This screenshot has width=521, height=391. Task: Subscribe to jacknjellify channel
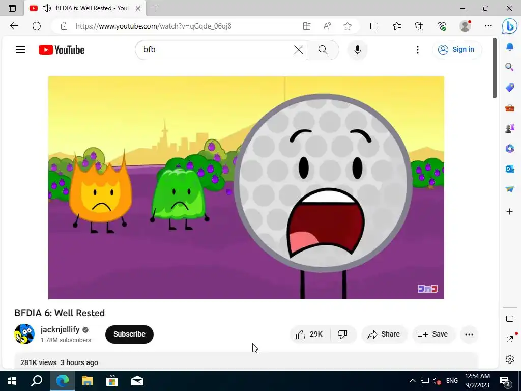129,334
